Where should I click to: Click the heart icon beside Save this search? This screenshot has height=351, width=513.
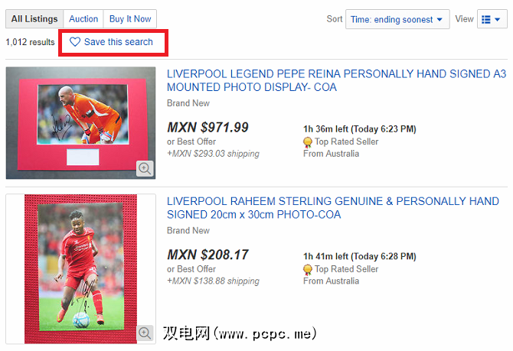pyautogui.click(x=75, y=42)
